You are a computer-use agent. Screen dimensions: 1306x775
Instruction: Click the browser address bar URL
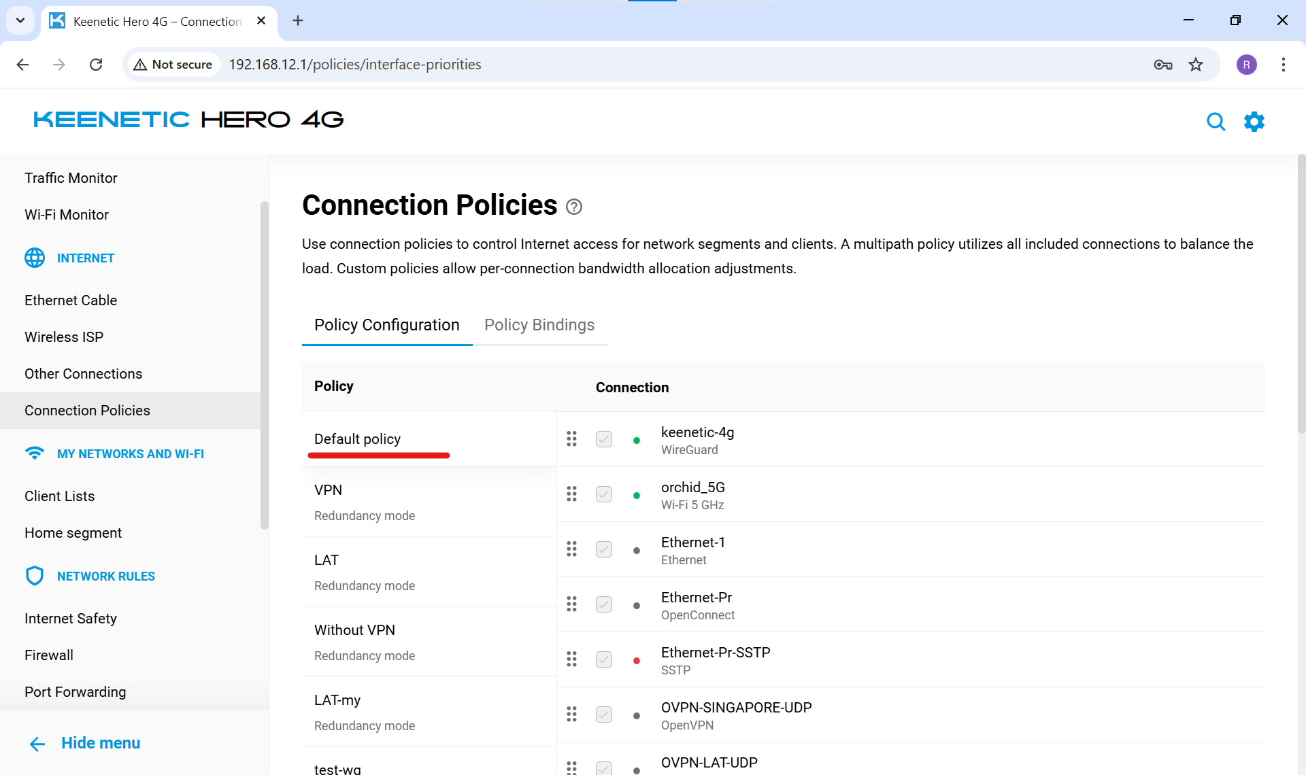pyautogui.click(x=354, y=65)
